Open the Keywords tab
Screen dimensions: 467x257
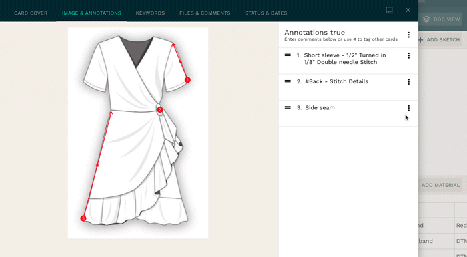(150, 13)
